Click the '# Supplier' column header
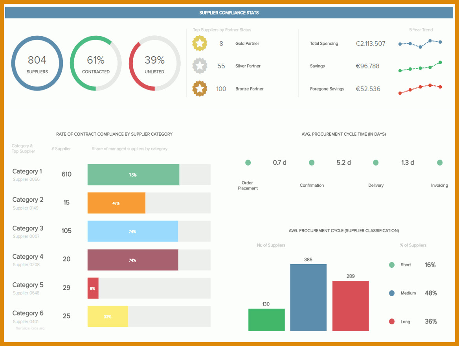Viewport: 459px width, 346px height. click(x=61, y=149)
